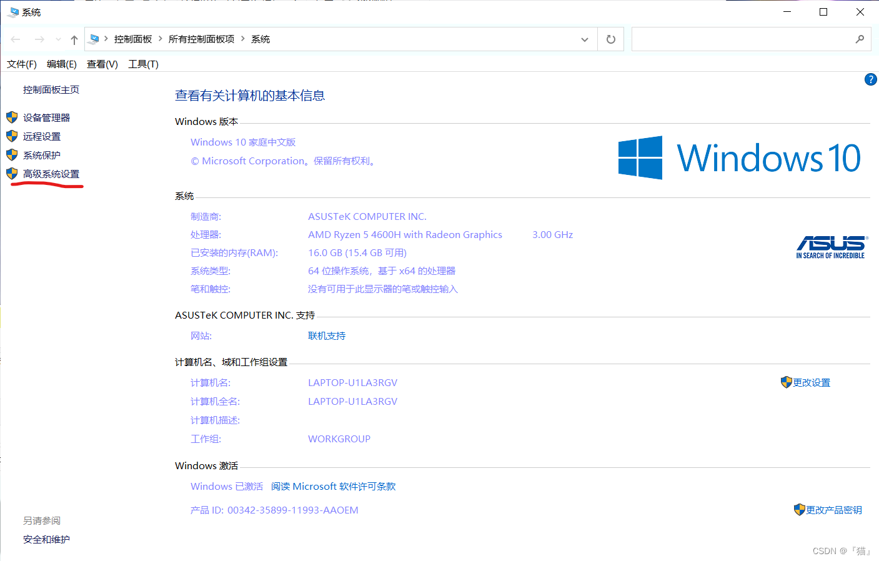This screenshot has width=879, height=561.
Task: Go up one level with the up arrow
Action: [x=74, y=39]
